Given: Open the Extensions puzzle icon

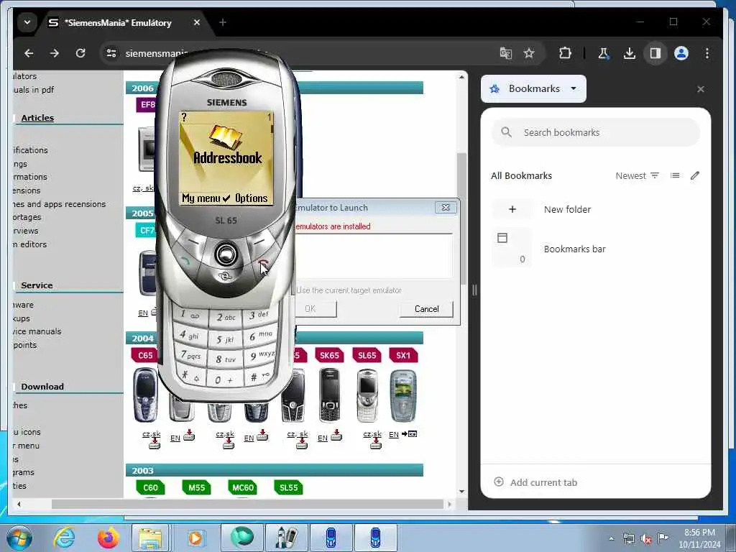Looking at the screenshot, I should (565, 53).
